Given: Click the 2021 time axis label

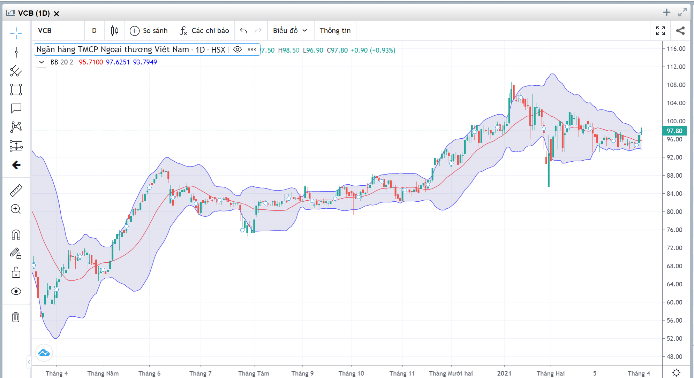Looking at the screenshot, I should [504, 373].
